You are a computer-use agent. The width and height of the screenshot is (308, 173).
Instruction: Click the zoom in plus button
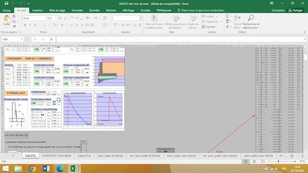tap(295, 161)
